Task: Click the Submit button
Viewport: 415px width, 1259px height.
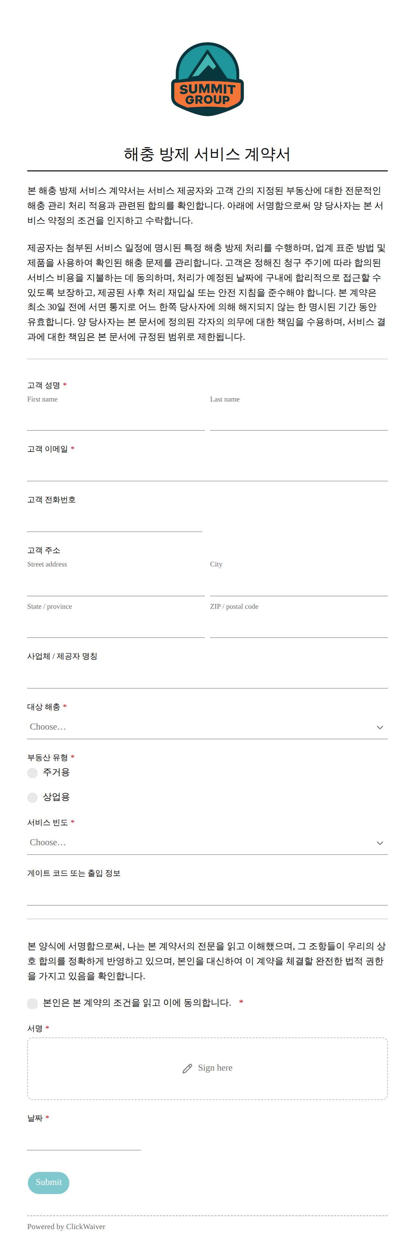Action: (x=49, y=1182)
